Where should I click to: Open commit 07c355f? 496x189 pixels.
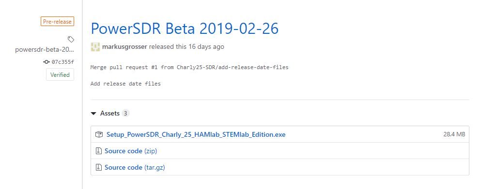click(x=62, y=62)
